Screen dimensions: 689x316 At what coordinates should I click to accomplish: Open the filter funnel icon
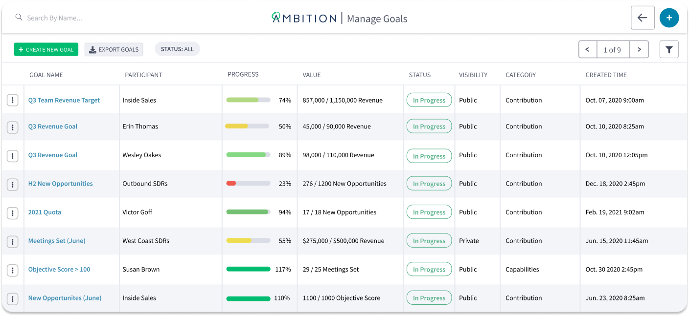click(669, 49)
